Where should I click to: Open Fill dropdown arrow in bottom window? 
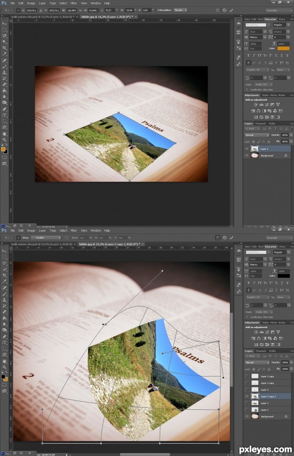(x=291, y=369)
